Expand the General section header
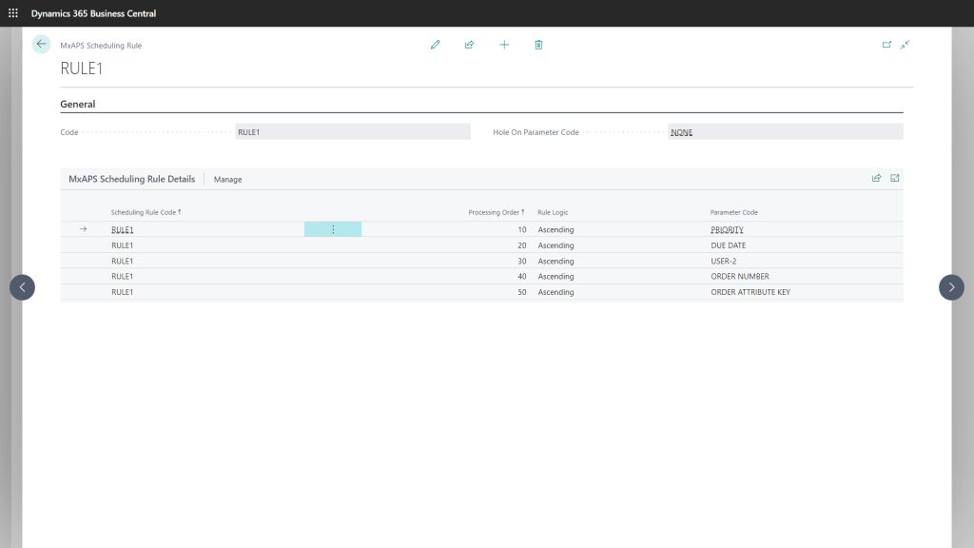The image size is (974, 548). (x=78, y=104)
